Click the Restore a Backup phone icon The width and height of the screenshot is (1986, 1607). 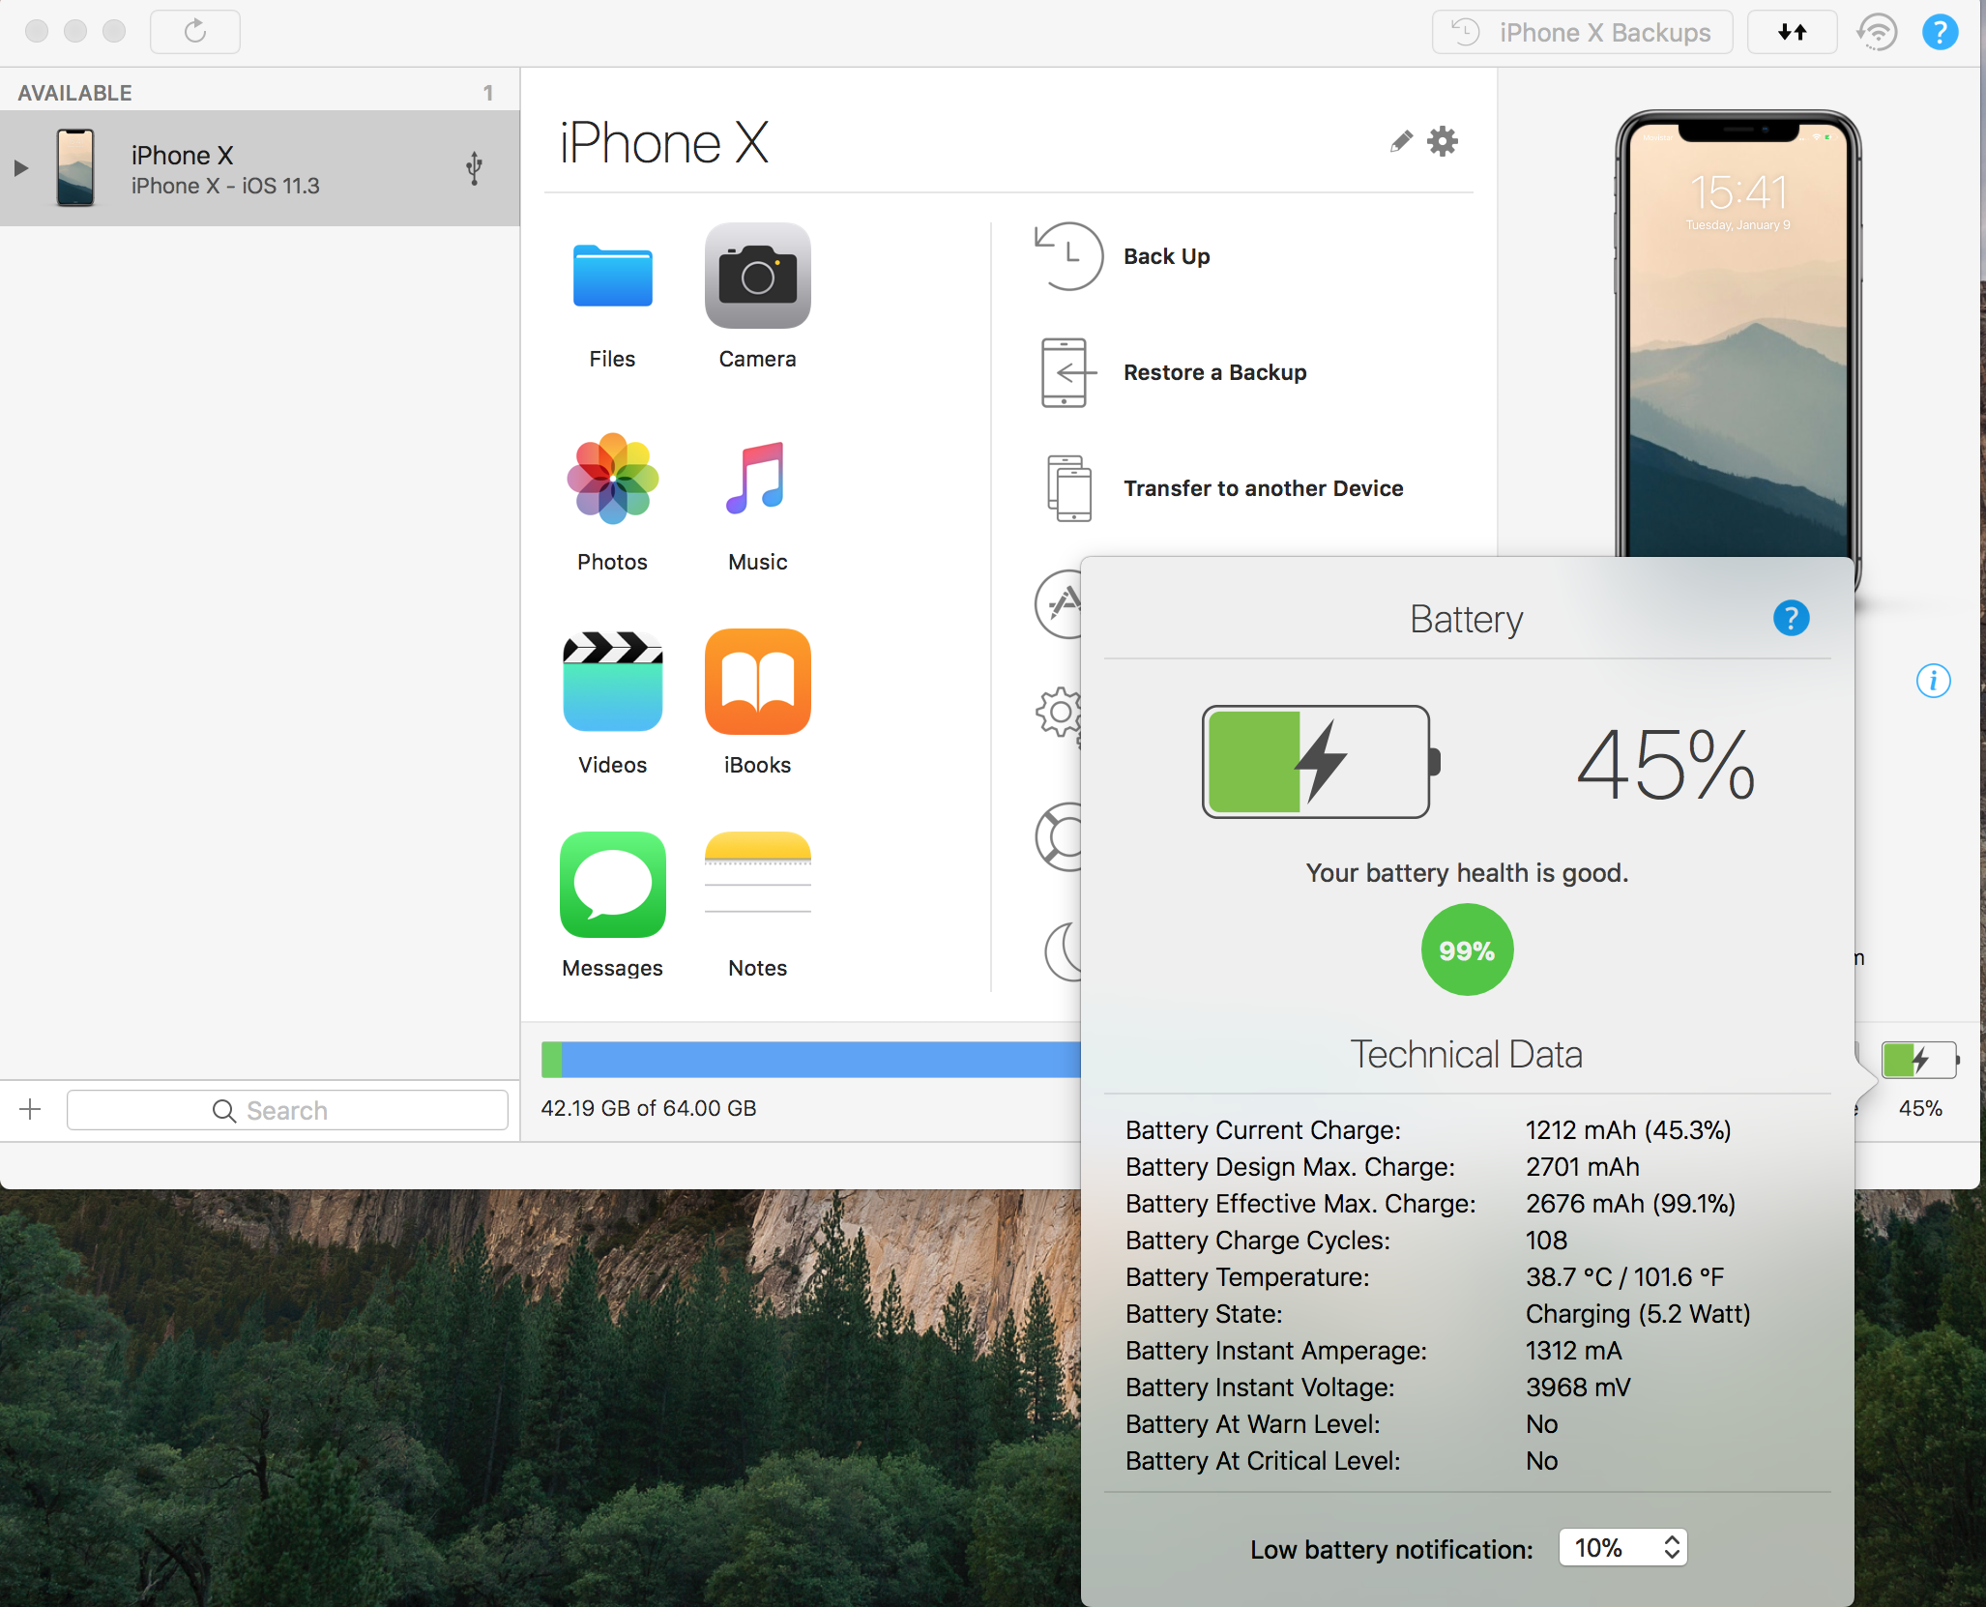point(1067,372)
